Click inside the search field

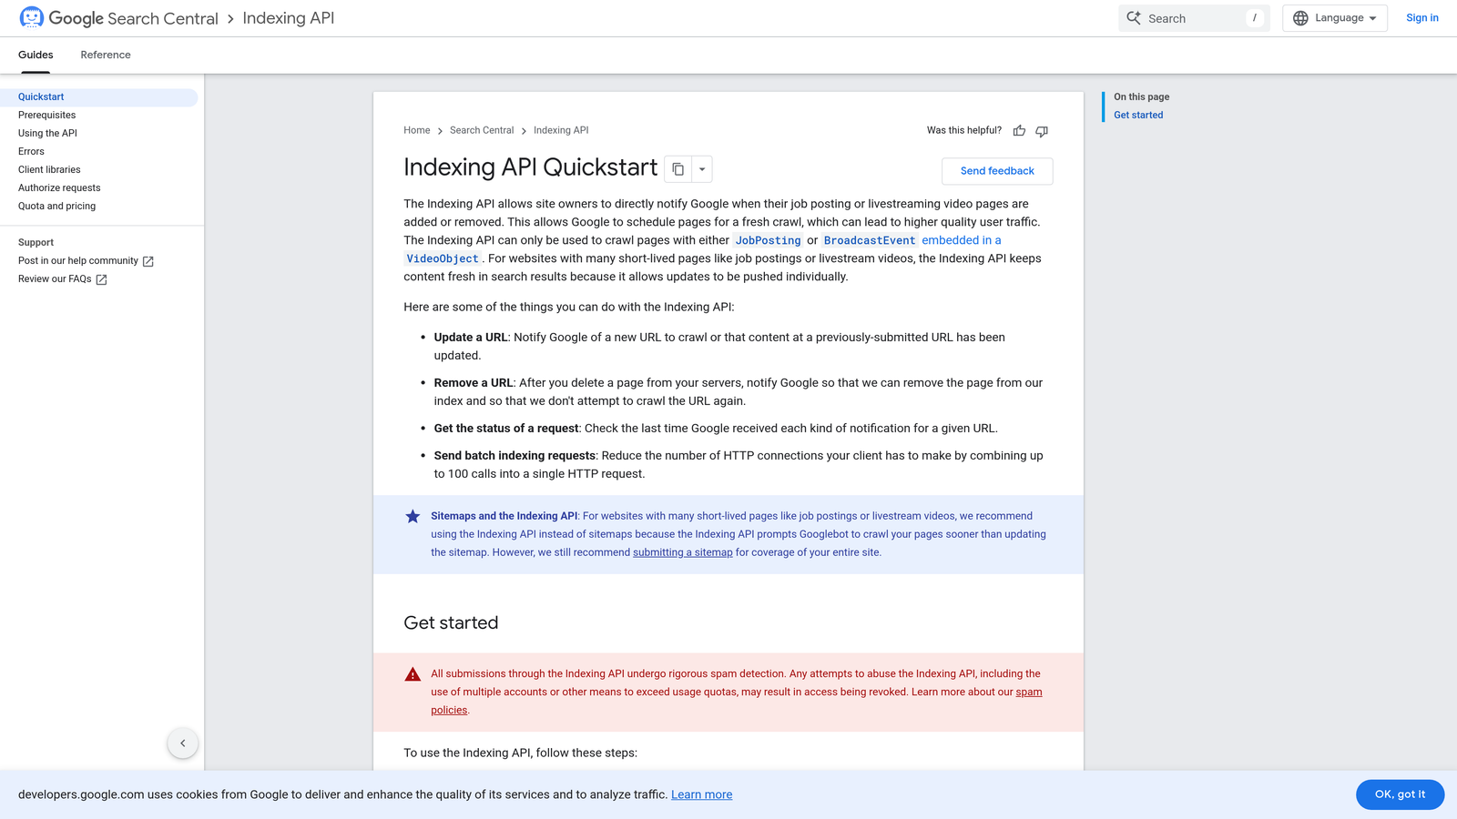click(x=1193, y=17)
